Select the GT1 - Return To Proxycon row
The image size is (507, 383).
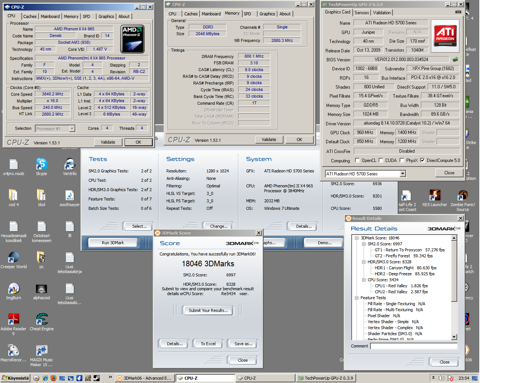410,250
